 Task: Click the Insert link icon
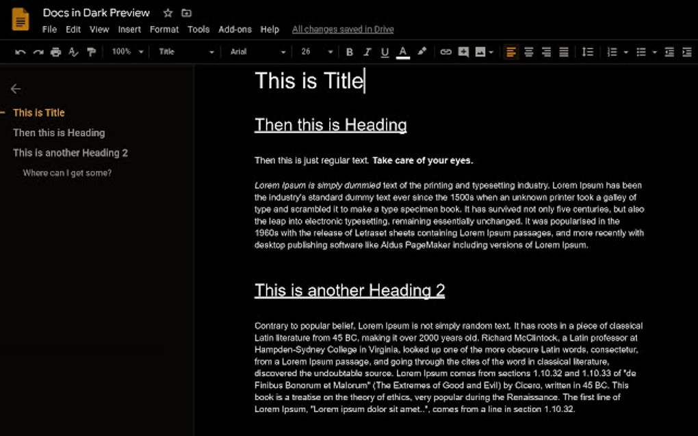pos(446,51)
